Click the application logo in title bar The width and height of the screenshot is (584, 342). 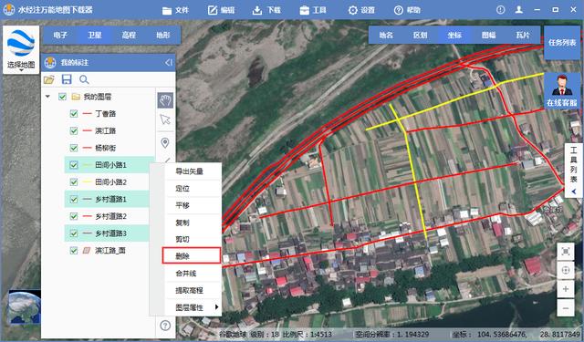tap(8, 10)
